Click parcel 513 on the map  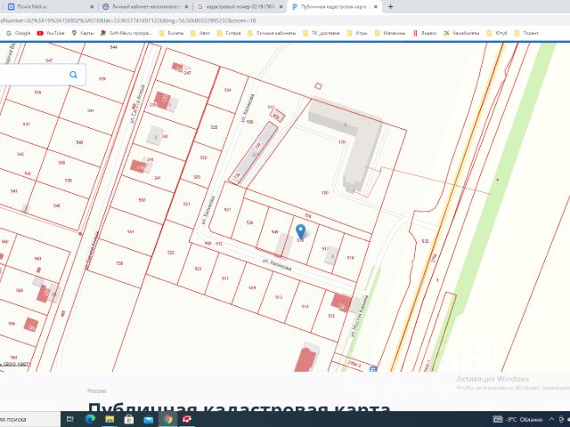click(x=279, y=297)
